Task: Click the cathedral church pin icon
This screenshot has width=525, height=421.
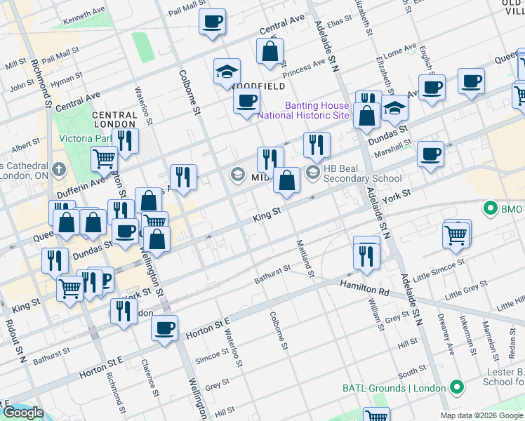Action: pos(59,170)
